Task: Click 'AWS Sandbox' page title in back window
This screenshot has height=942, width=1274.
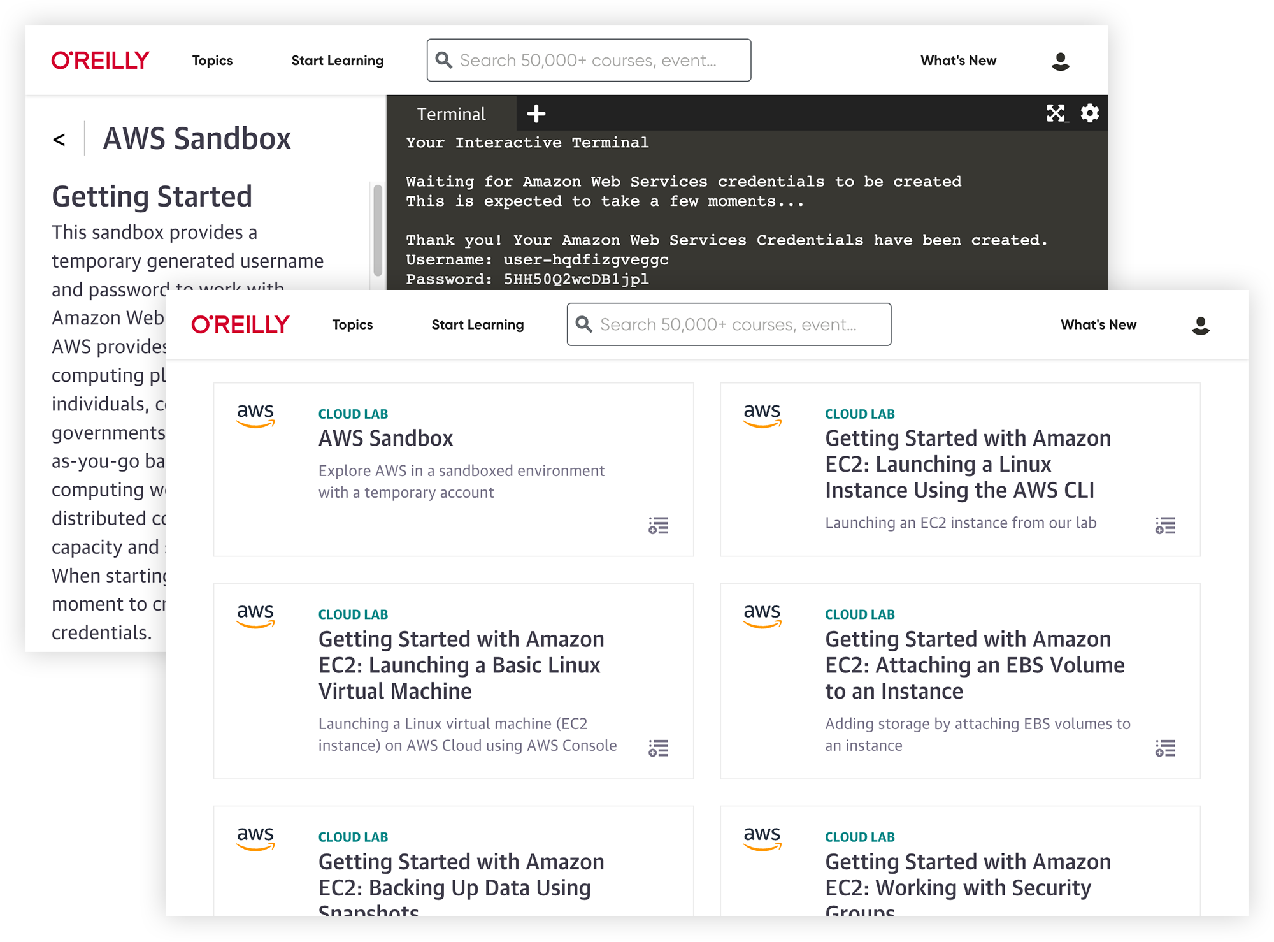Action: (x=197, y=138)
